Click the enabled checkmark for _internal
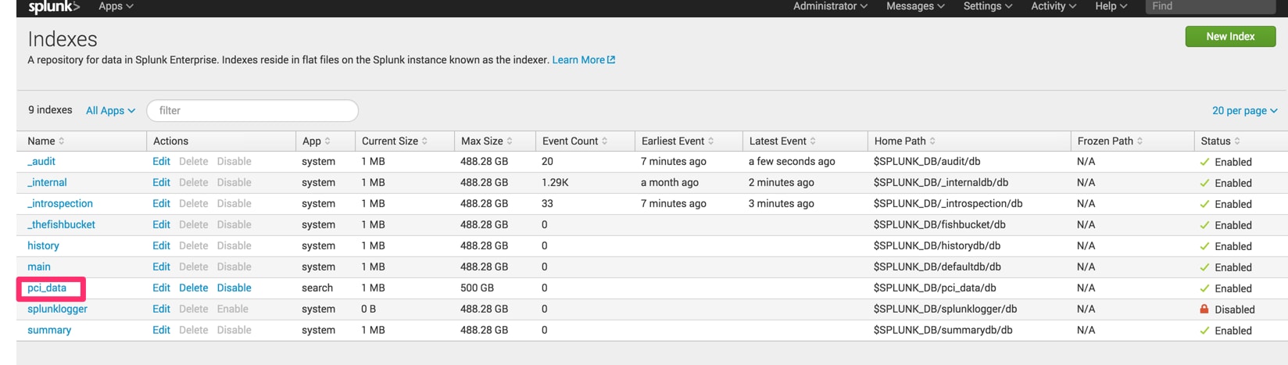Image resolution: width=1288 pixels, height=365 pixels. click(x=1204, y=184)
